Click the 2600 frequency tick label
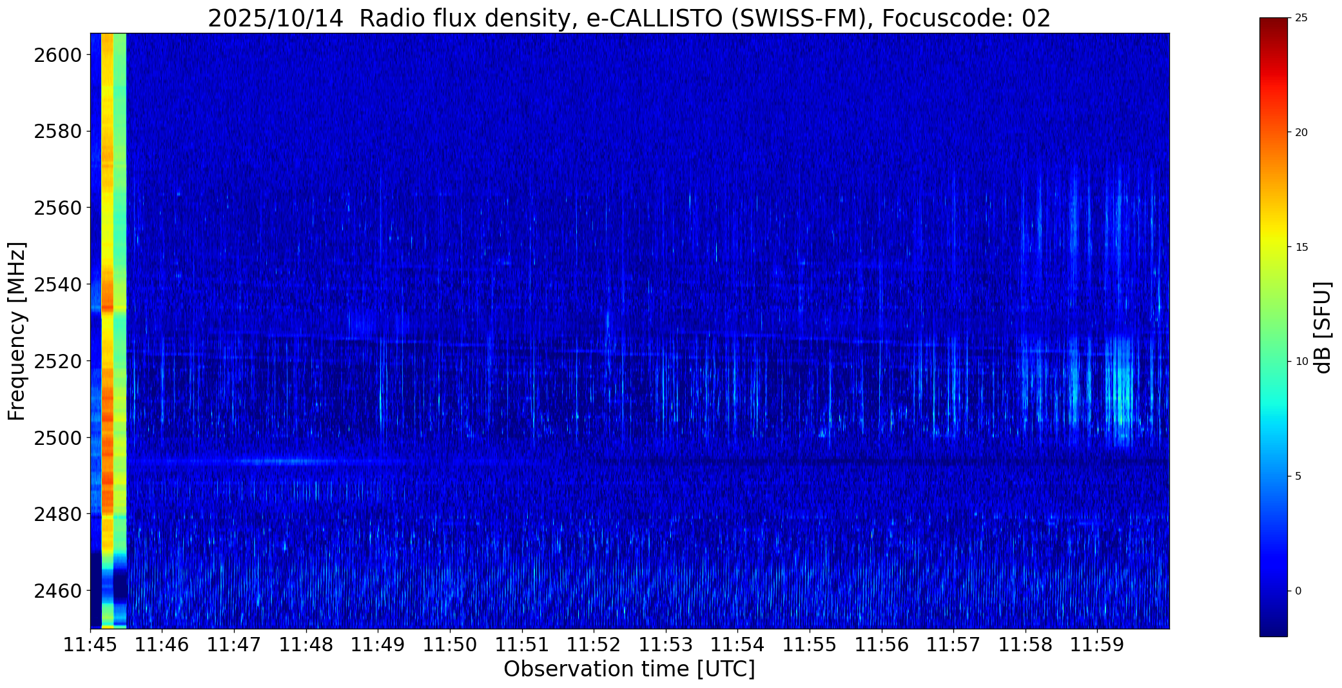1342x688 pixels. (x=58, y=55)
